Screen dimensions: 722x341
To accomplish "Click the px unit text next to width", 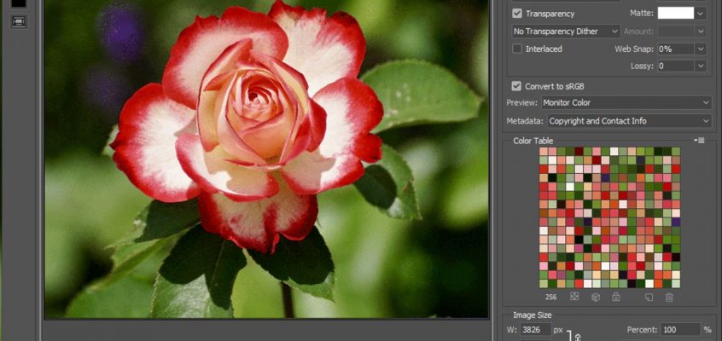I will [558, 330].
